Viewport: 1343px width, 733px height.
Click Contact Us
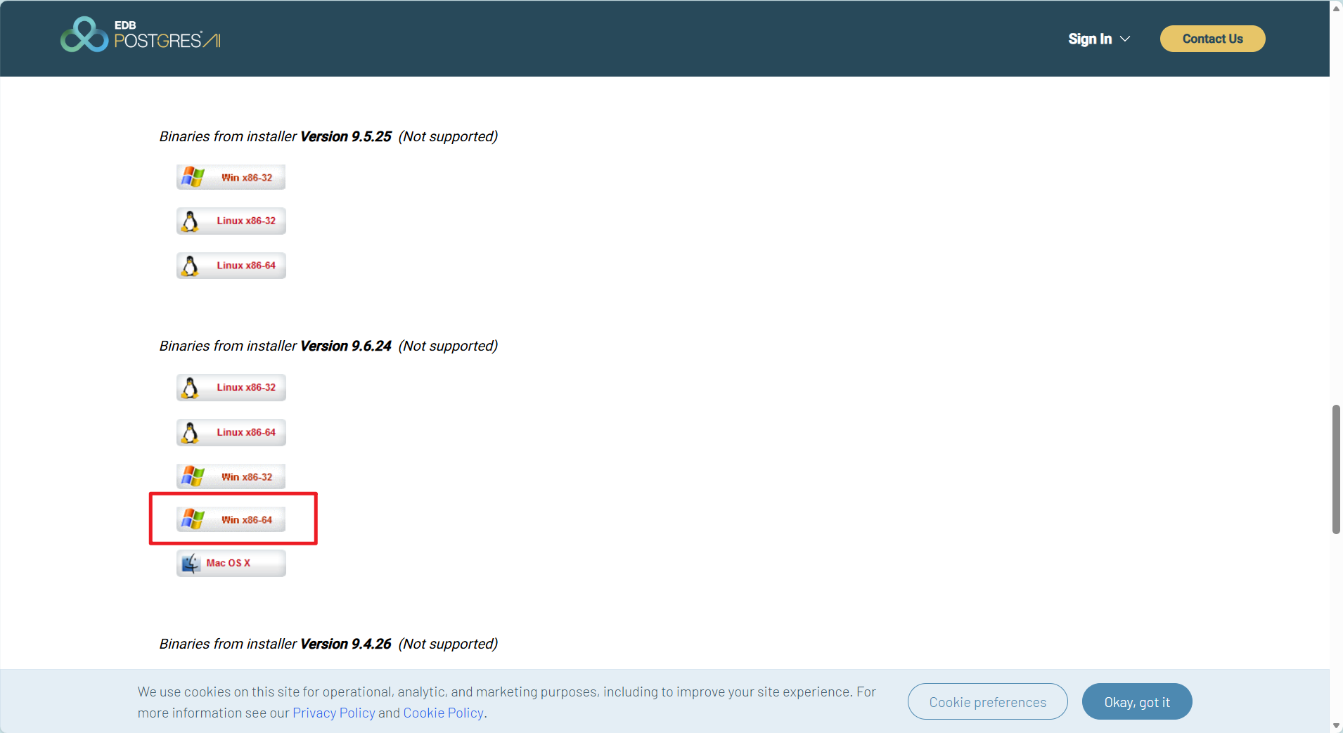pos(1212,39)
